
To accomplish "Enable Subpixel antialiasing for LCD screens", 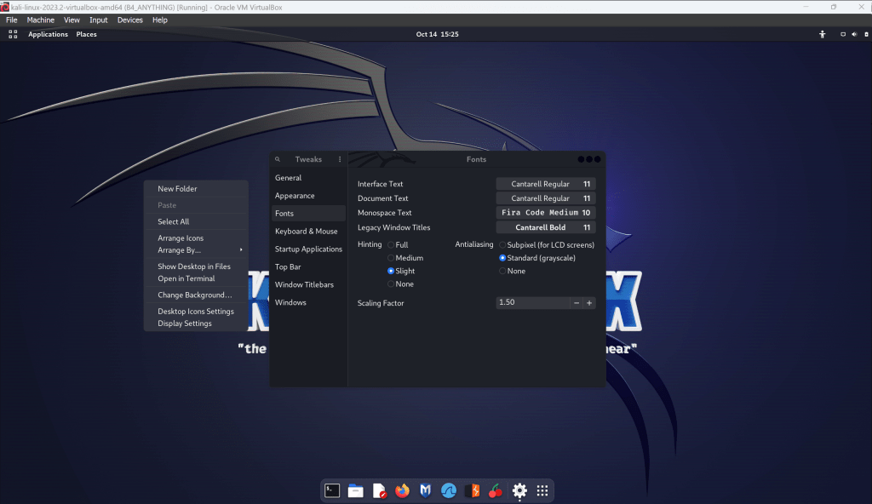I will point(502,244).
